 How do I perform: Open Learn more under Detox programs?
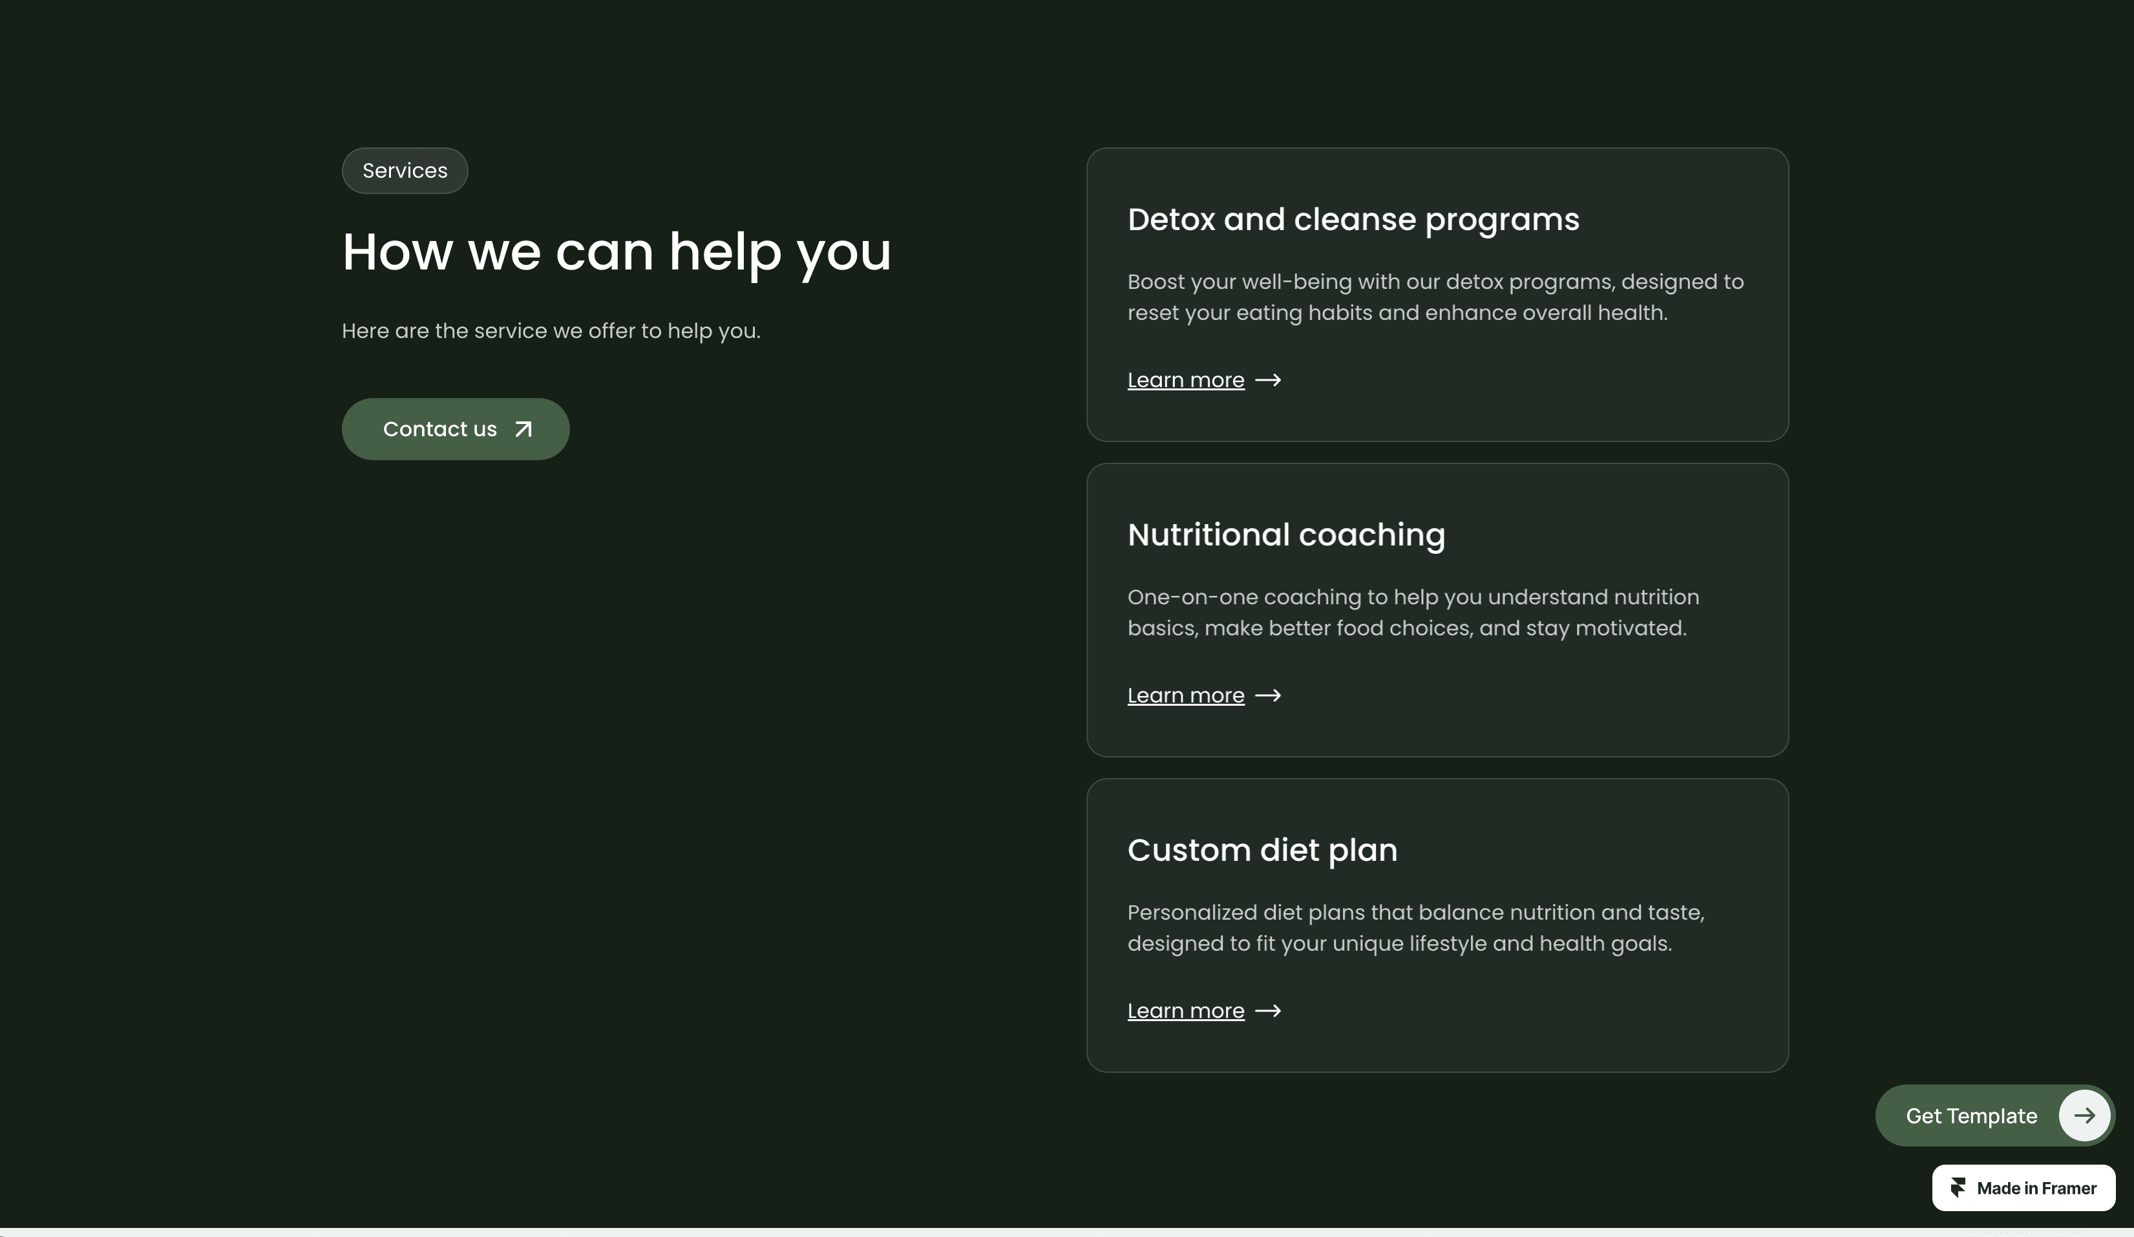pos(1185,380)
